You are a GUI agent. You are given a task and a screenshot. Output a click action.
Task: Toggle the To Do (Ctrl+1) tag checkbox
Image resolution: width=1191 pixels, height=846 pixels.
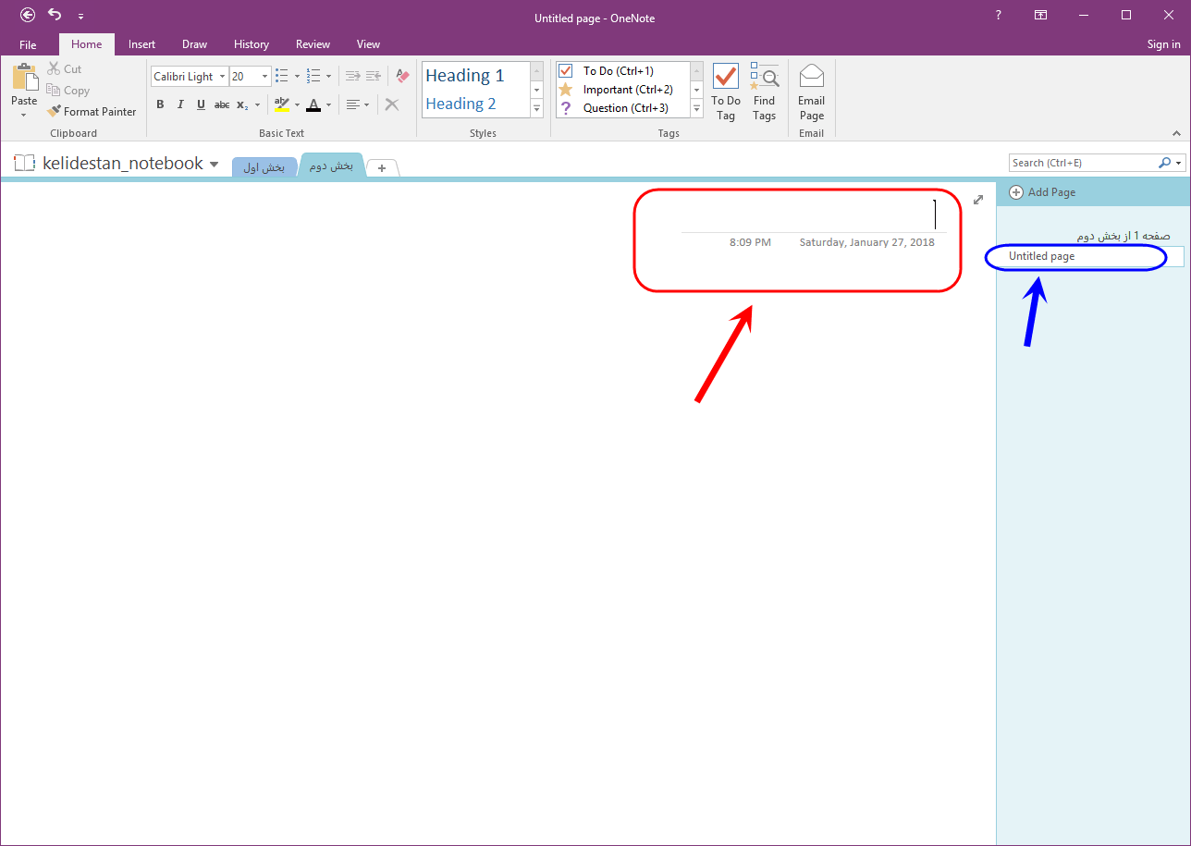pyautogui.click(x=566, y=71)
